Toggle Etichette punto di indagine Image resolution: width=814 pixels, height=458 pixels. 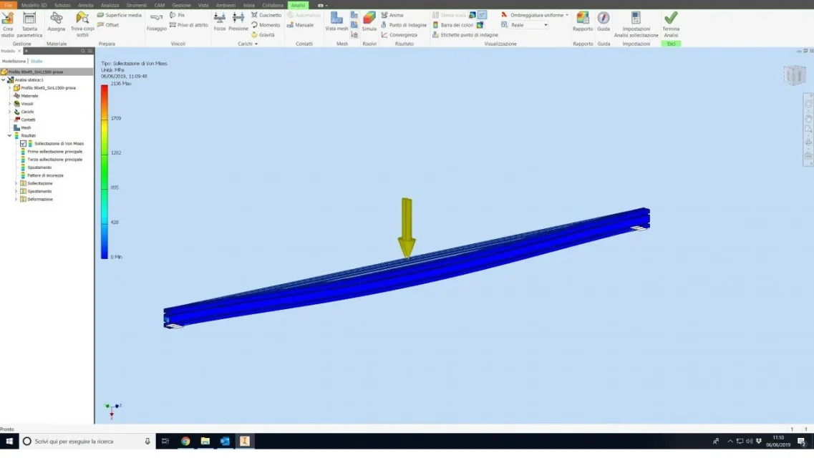pos(465,35)
